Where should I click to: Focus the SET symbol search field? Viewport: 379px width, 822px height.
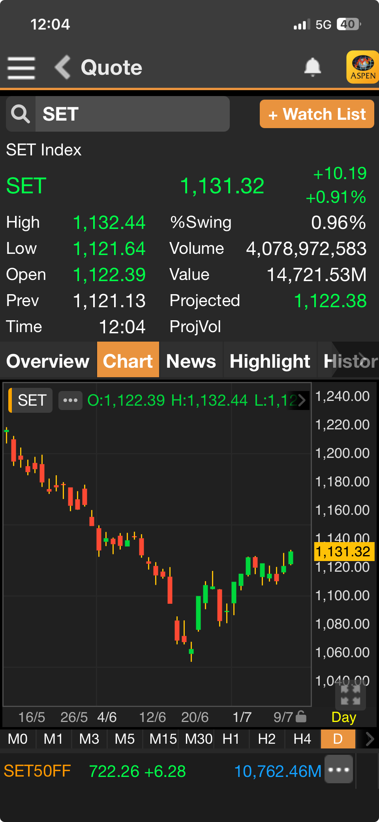coord(132,114)
